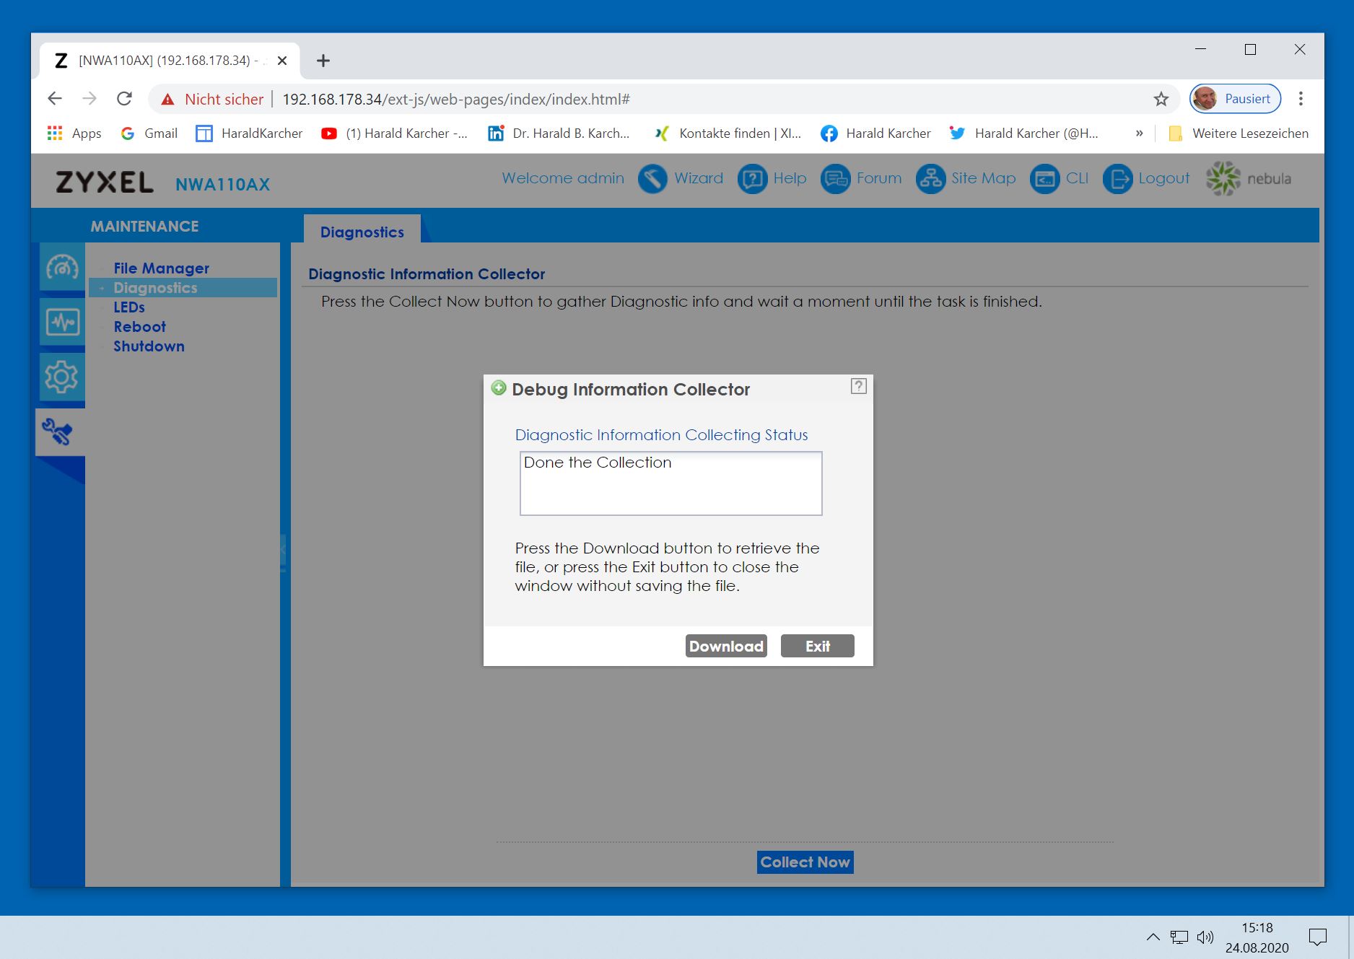Screen dimensions: 1354x959
Task: Collapse the left navigation panel handle
Action: coord(283,552)
